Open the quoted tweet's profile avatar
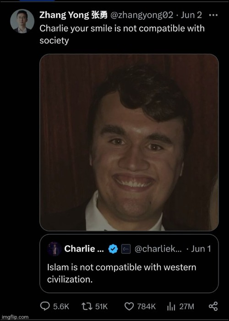 click(x=54, y=249)
